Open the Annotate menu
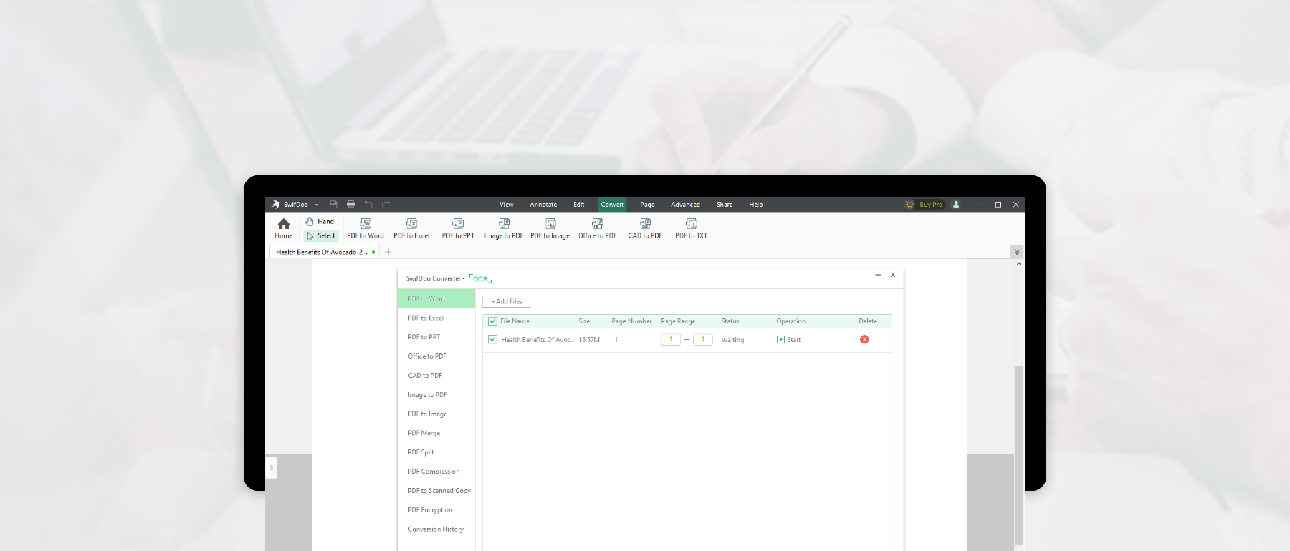 [x=543, y=205]
